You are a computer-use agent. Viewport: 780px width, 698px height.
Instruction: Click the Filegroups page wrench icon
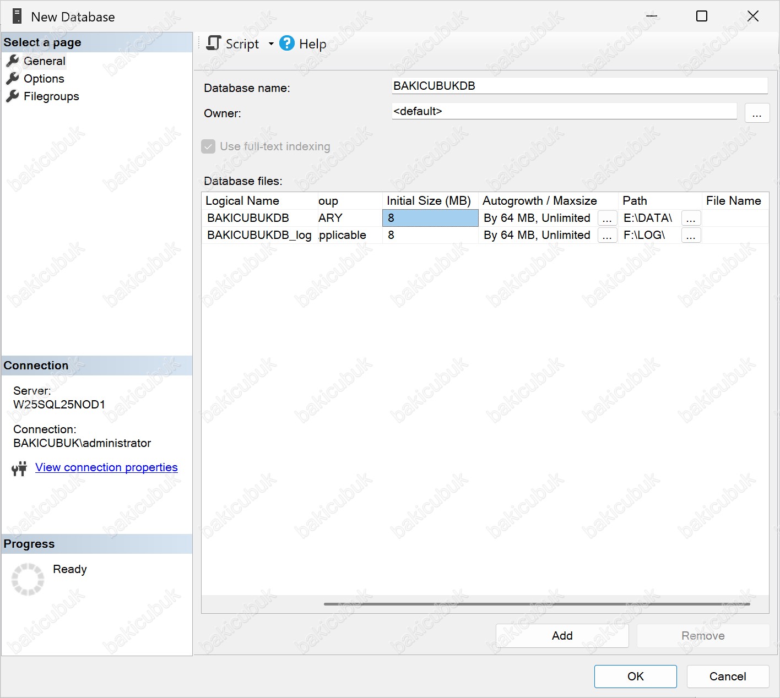(x=13, y=96)
